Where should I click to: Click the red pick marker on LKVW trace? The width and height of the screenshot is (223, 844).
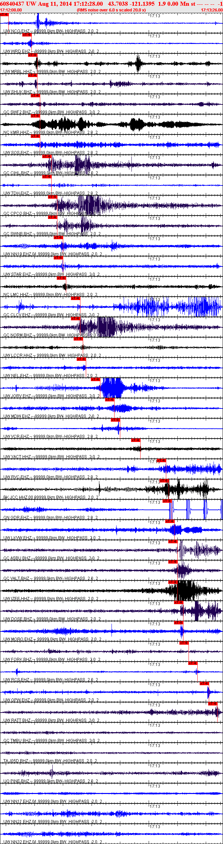click(x=170, y=521)
